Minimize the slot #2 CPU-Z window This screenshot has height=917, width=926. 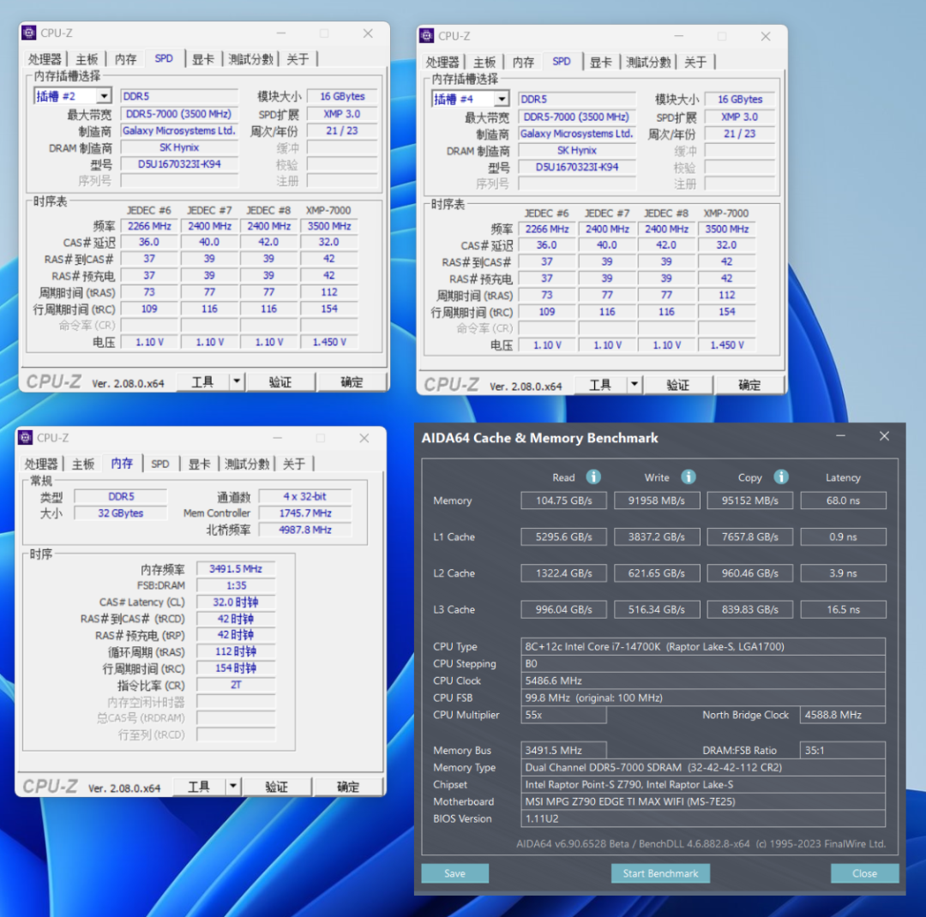point(281,33)
